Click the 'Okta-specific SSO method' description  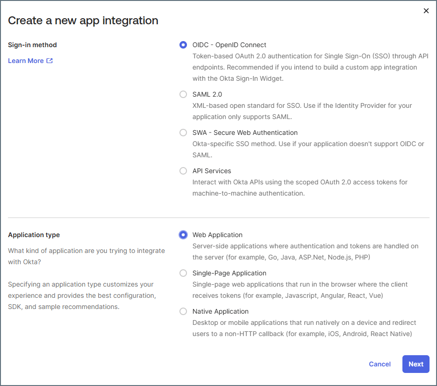click(308, 149)
